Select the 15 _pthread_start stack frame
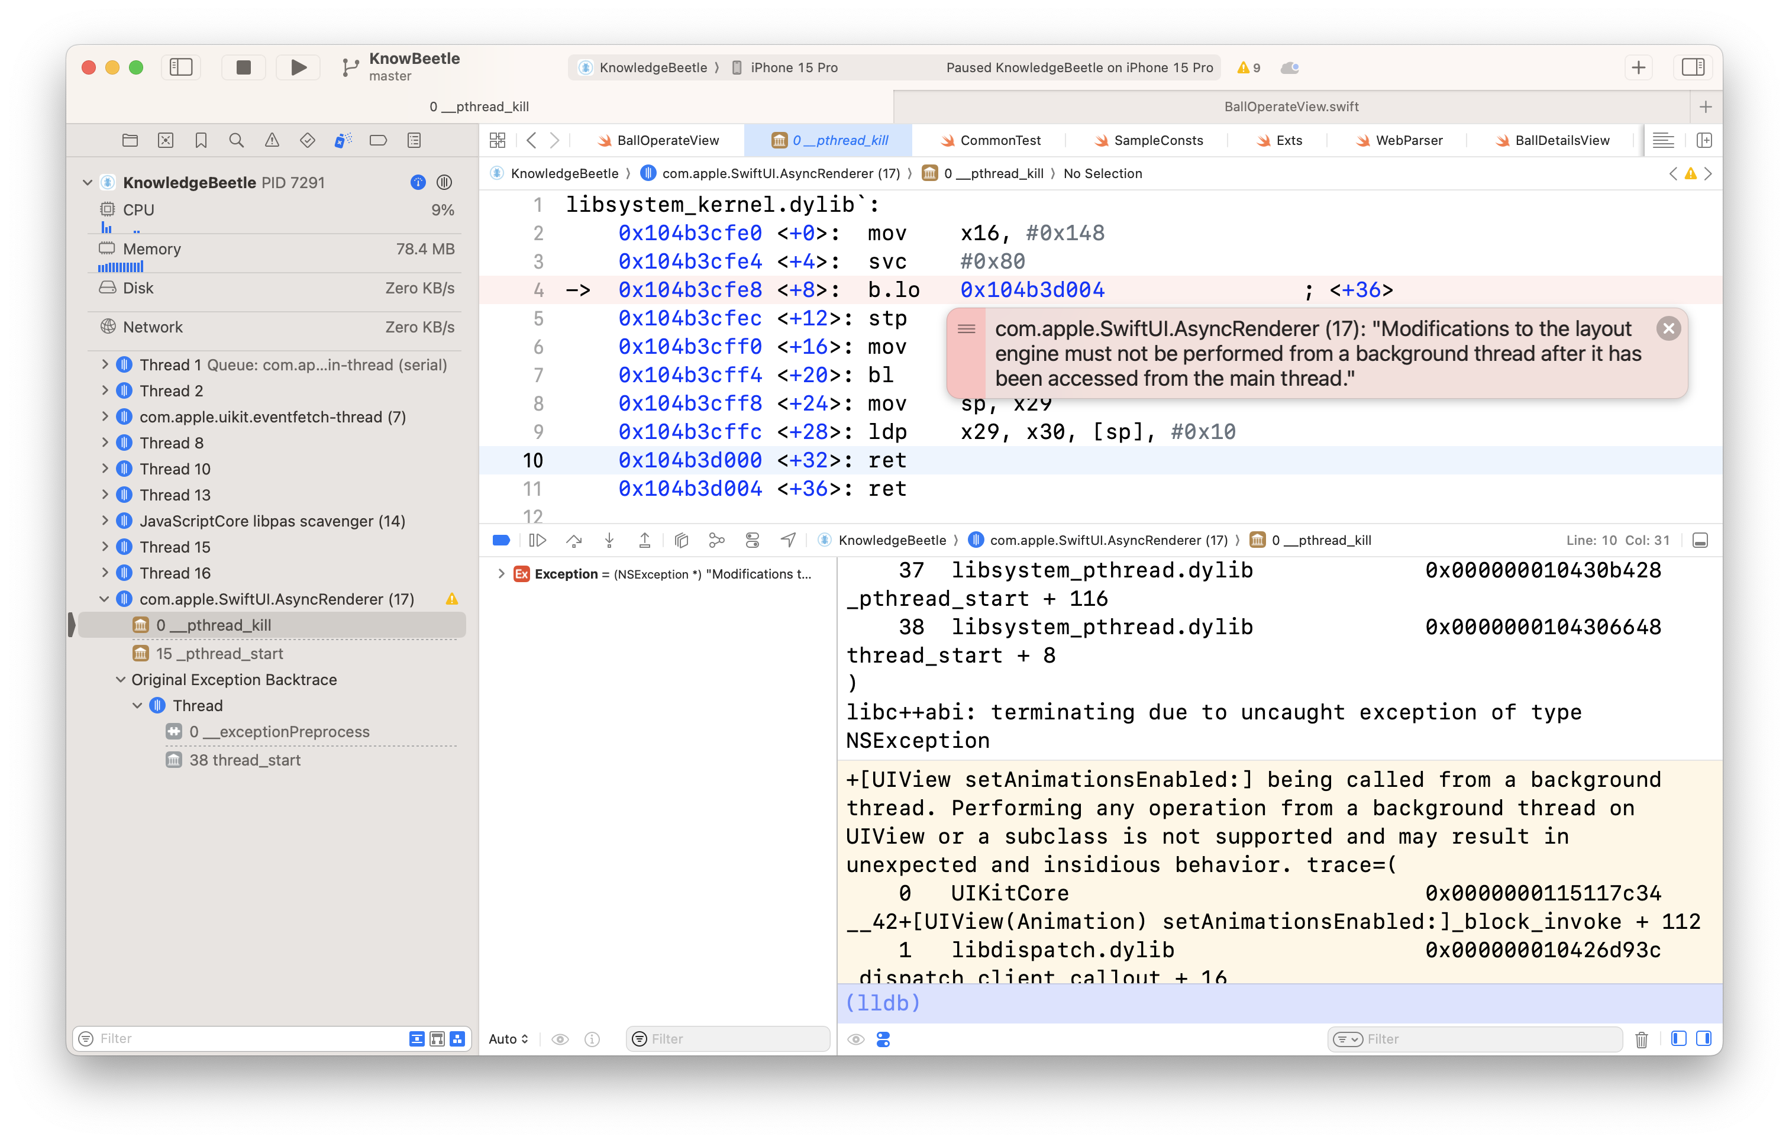 coord(272,653)
